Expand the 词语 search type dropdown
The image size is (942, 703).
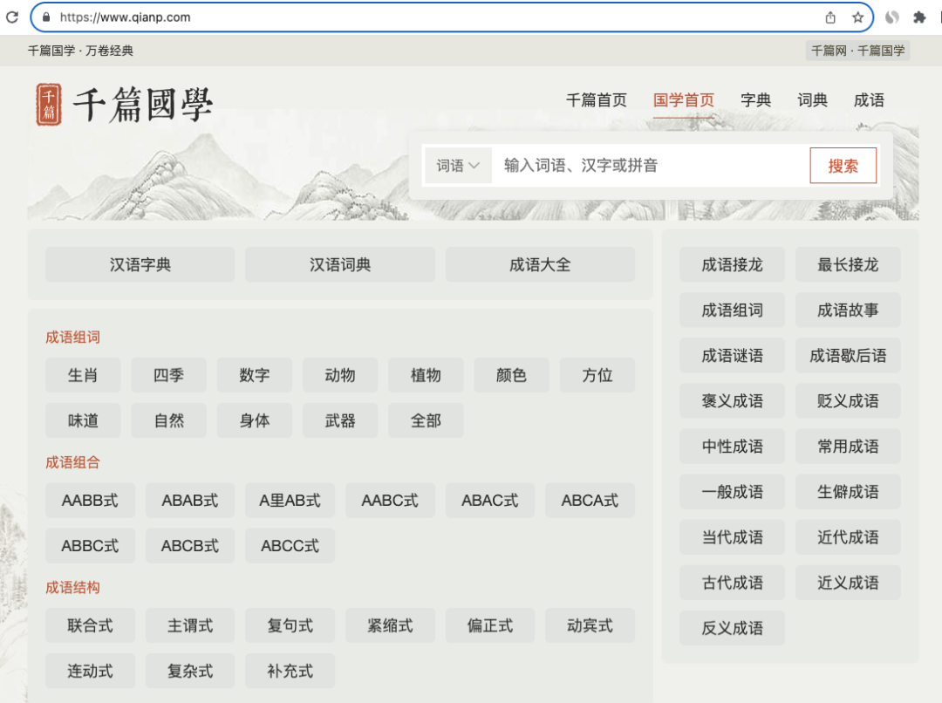click(x=458, y=166)
